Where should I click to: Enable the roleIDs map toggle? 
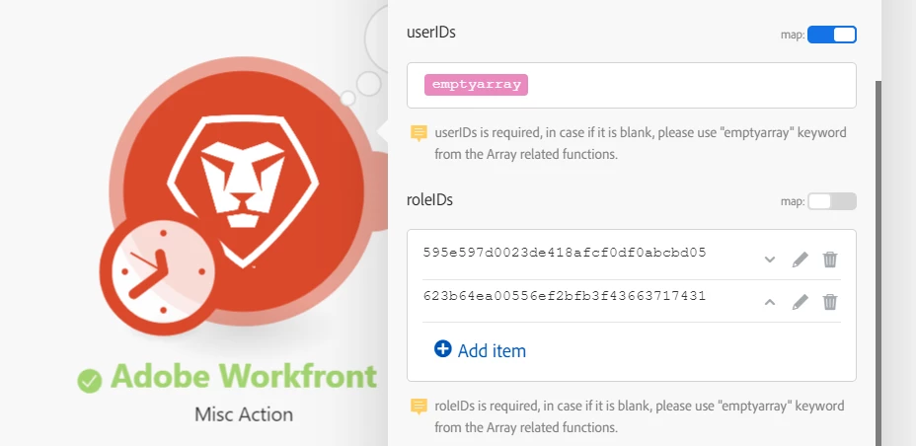[832, 201]
